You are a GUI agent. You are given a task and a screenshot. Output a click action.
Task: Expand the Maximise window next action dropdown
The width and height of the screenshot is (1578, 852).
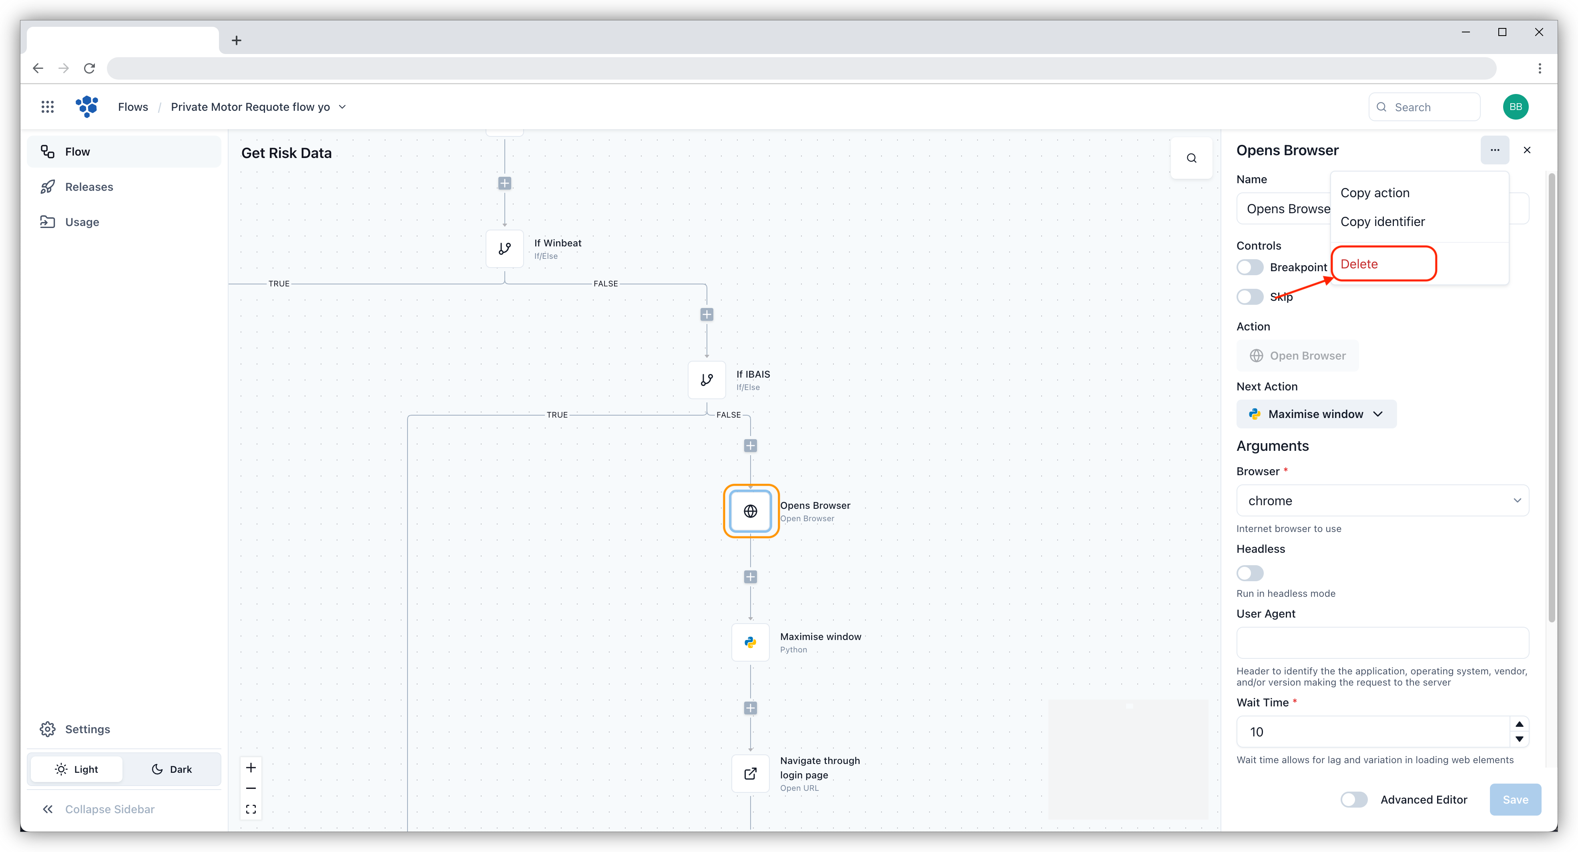point(1316,414)
